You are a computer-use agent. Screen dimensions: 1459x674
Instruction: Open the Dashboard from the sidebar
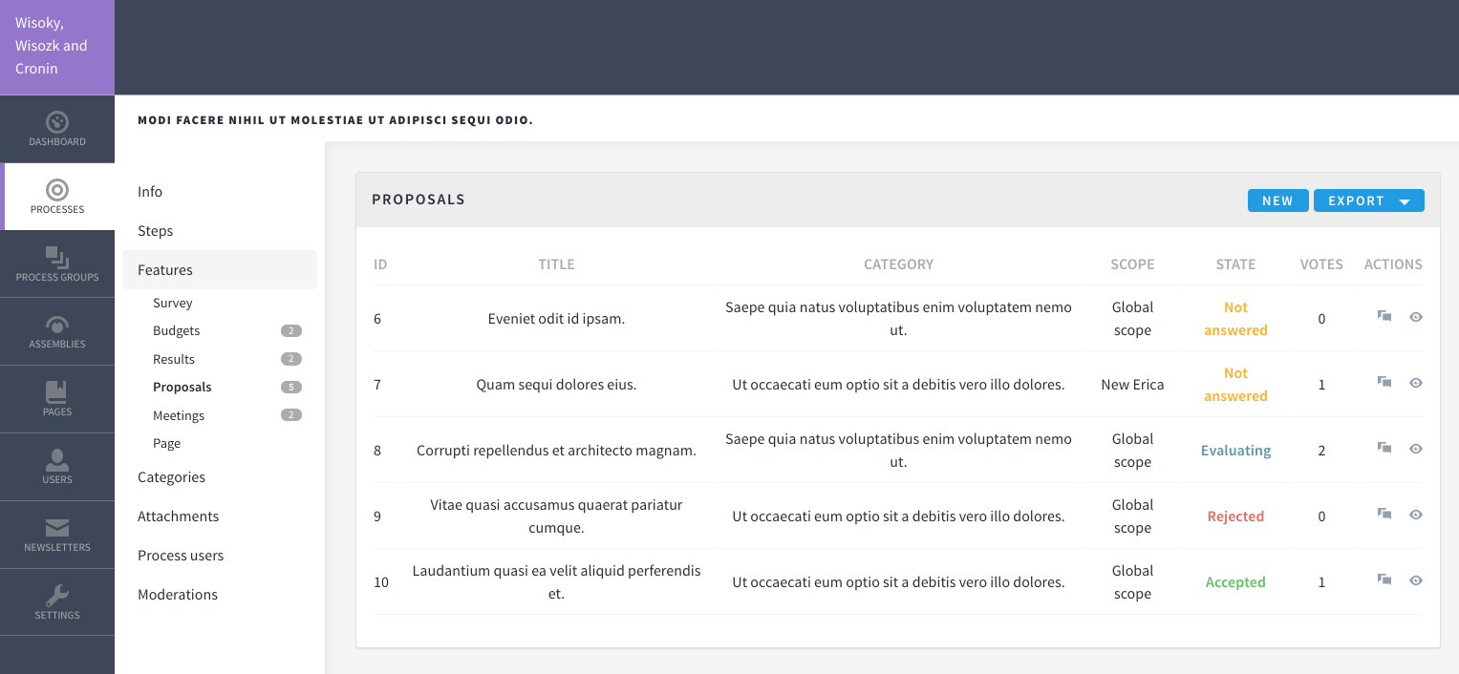click(56, 129)
